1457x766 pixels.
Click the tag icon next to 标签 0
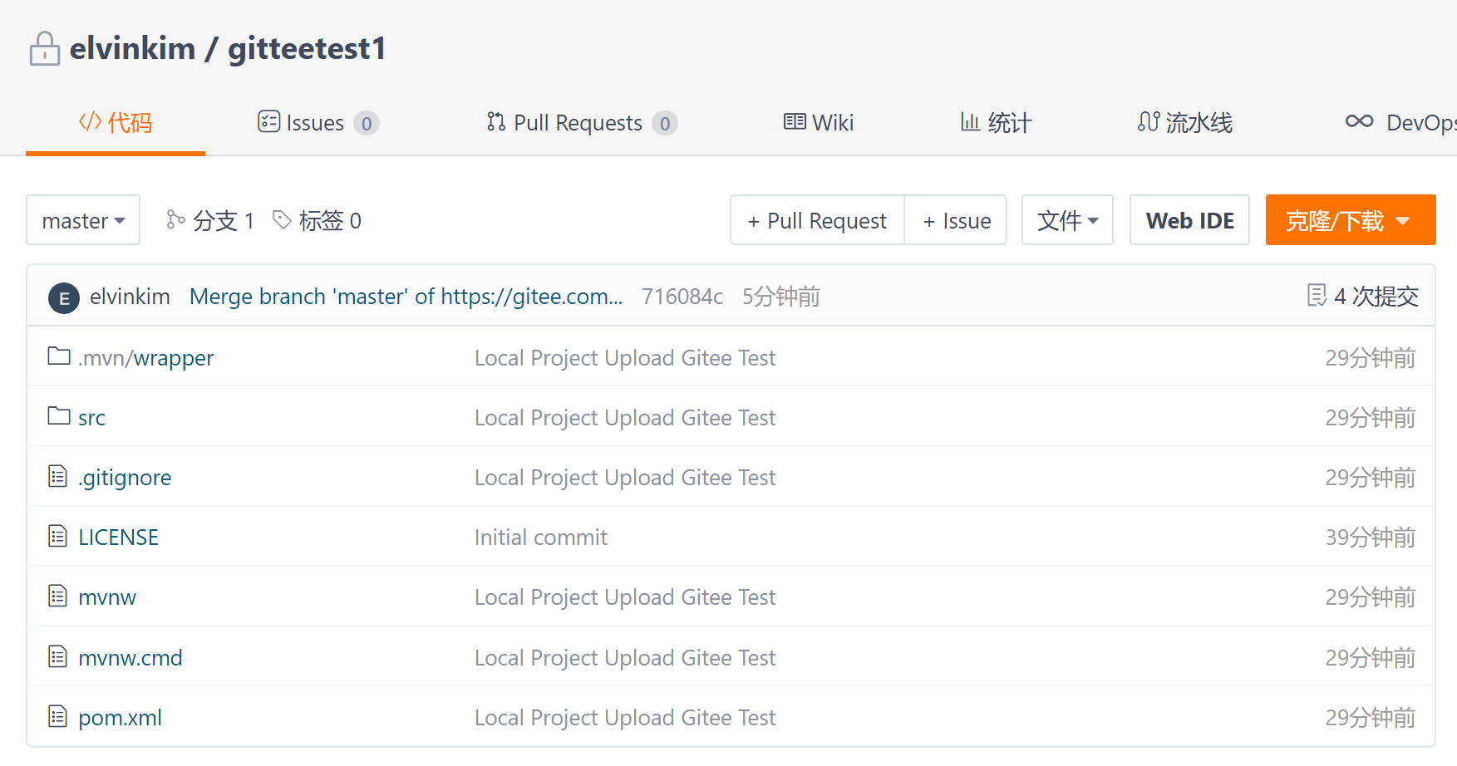282,219
